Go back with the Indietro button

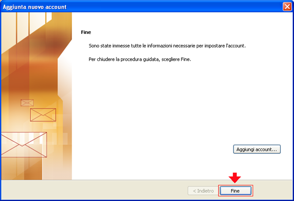pos(203,191)
